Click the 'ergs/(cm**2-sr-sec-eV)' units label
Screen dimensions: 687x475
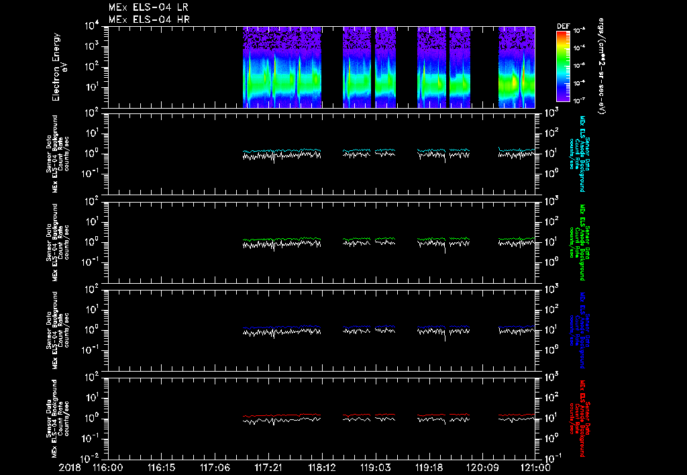pyautogui.click(x=602, y=66)
